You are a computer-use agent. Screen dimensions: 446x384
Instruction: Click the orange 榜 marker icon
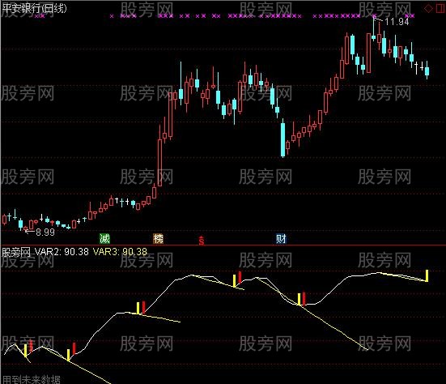tap(158, 238)
